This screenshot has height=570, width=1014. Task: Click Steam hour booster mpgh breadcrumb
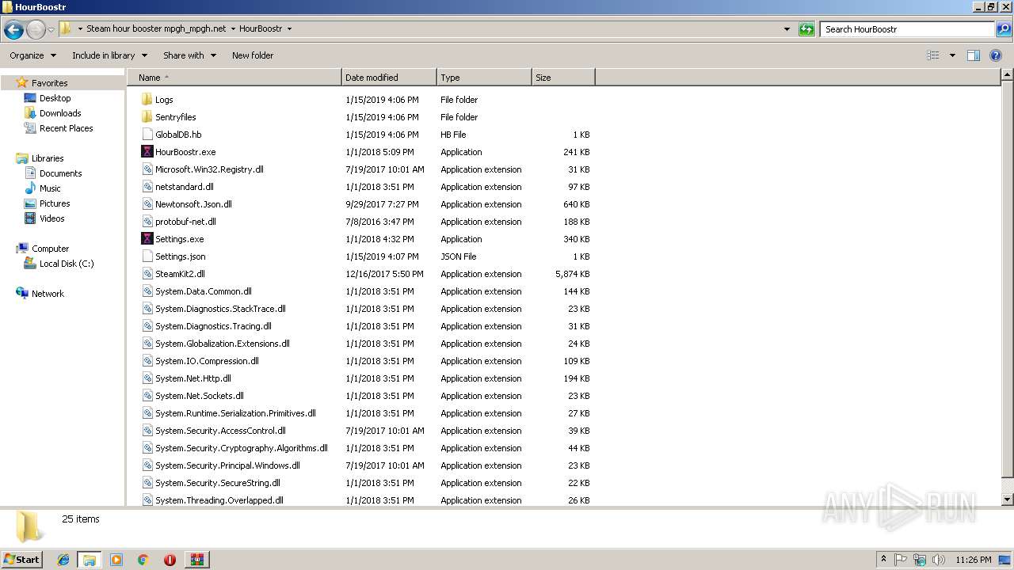[x=156, y=29]
